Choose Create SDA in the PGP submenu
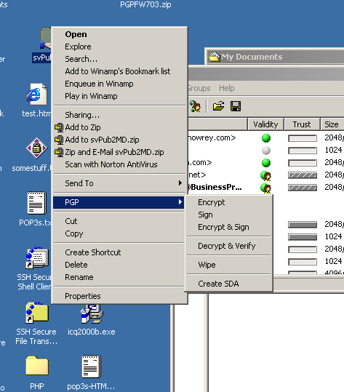Screen dimensions: 344x392 point(229,284)
